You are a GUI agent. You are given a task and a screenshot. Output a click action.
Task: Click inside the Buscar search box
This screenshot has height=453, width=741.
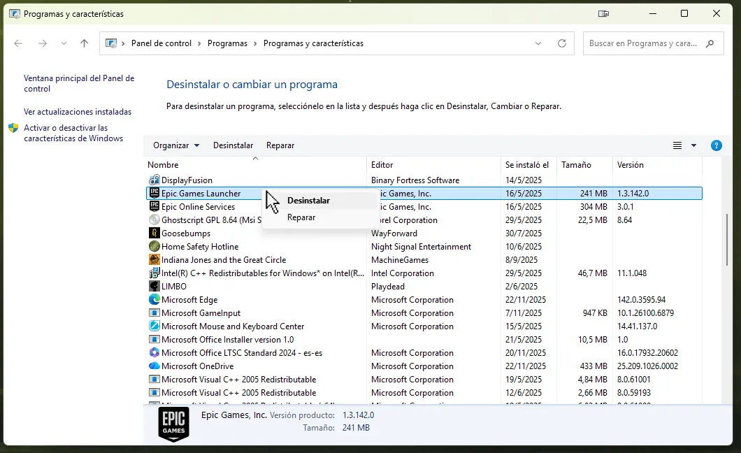pyautogui.click(x=643, y=43)
